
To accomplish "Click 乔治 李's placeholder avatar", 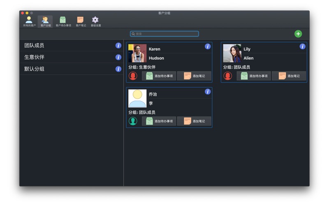I will (x=137, y=98).
